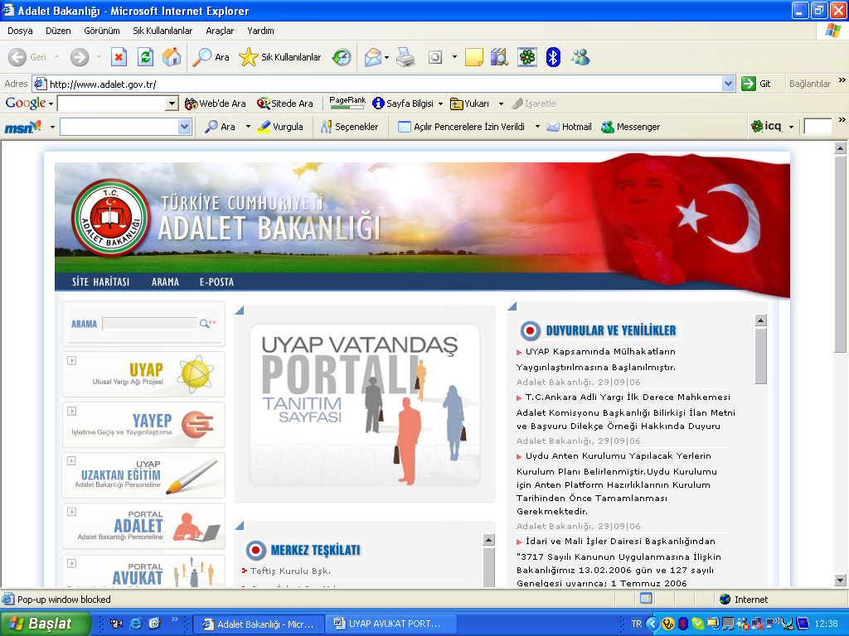Click the Refresh page icon
Viewport: 849px width, 636px height.
click(x=145, y=57)
